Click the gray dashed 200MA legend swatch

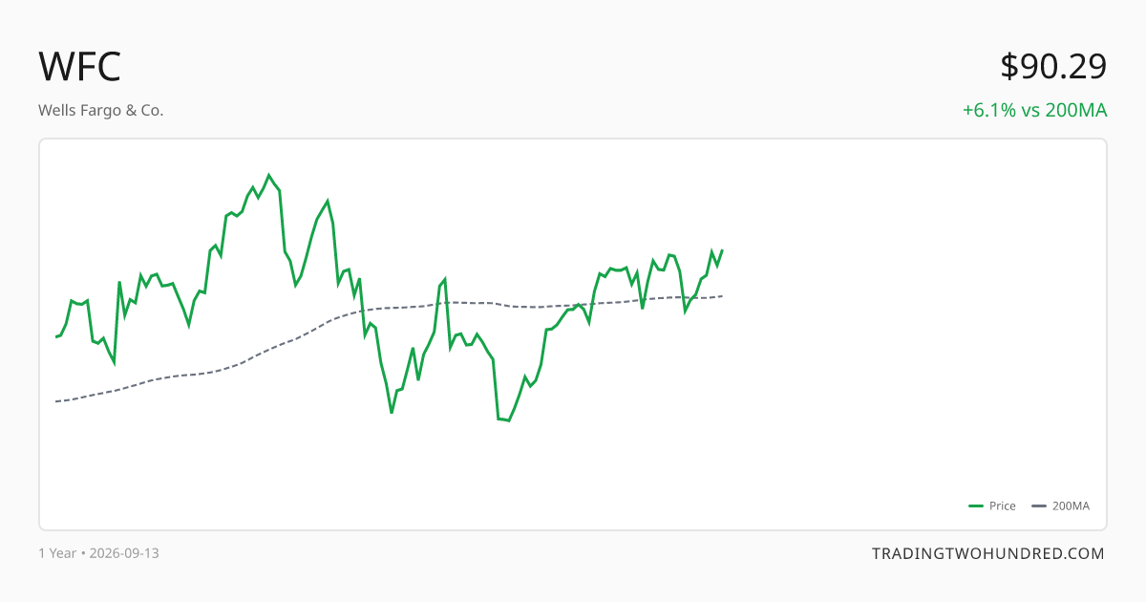point(1039,506)
